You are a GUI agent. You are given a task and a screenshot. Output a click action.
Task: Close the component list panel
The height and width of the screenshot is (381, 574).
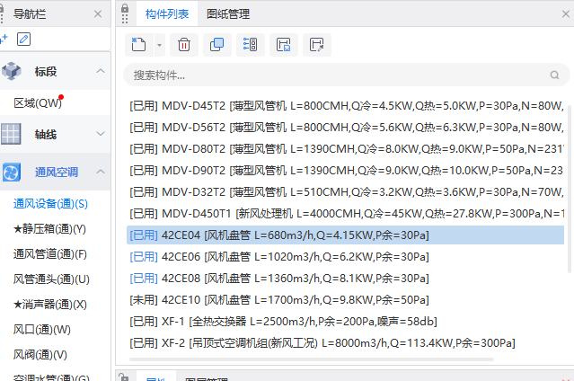[x=566, y=13]
